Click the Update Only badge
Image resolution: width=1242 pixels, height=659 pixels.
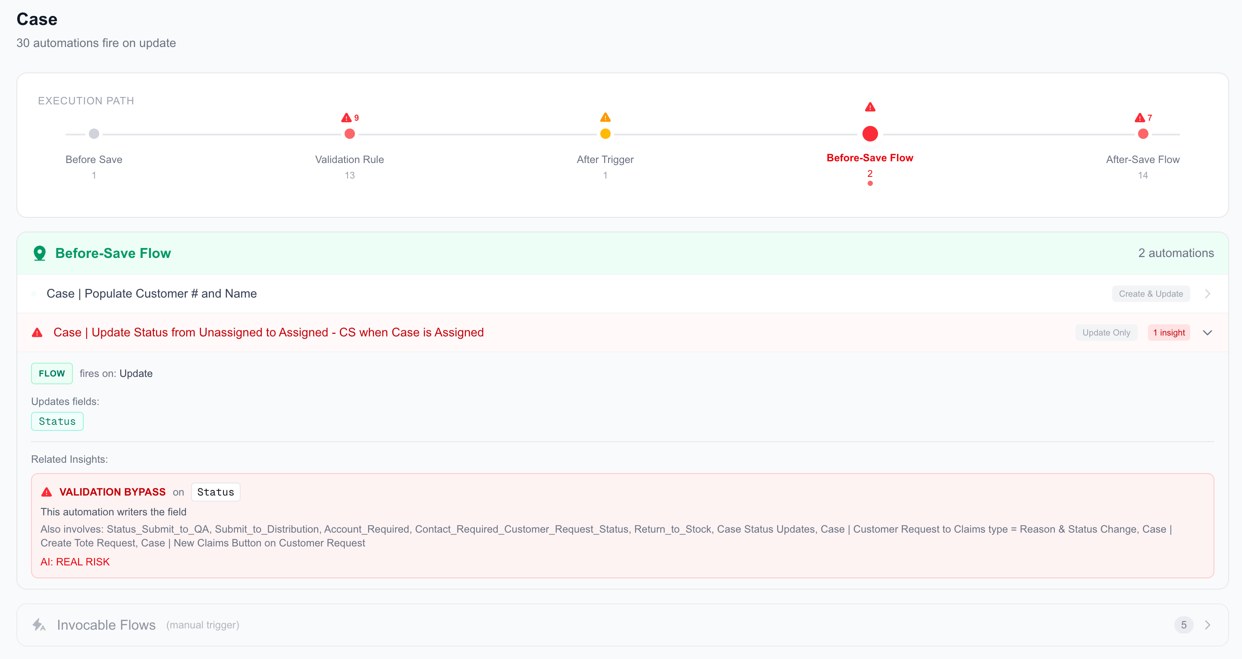1106,332
